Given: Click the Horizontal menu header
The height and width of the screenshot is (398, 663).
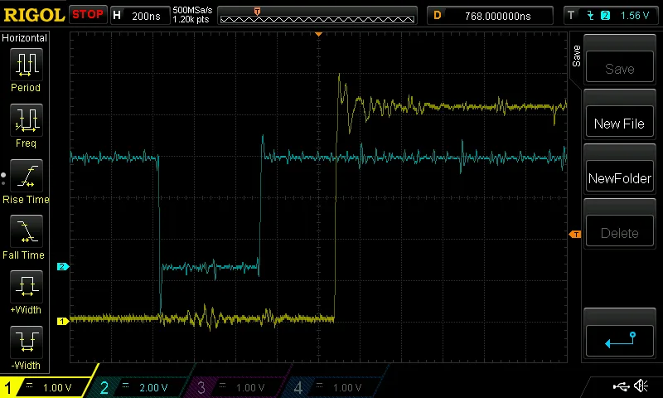Looking at the screenshot, I should click(25, 38).
